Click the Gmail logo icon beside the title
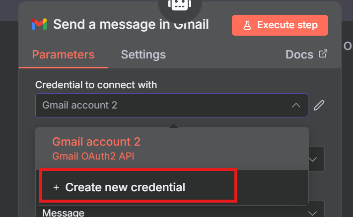The image size is (353, 217). [39, 24]
